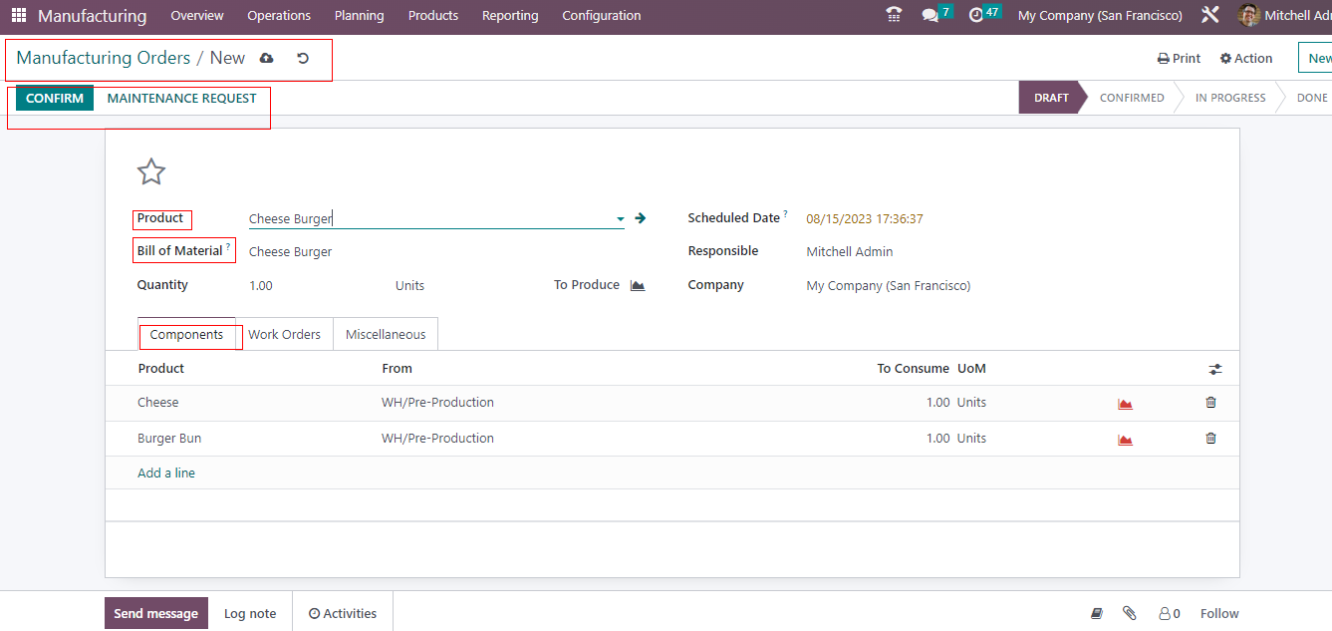Expand the Product dropdown arrow

620,219
